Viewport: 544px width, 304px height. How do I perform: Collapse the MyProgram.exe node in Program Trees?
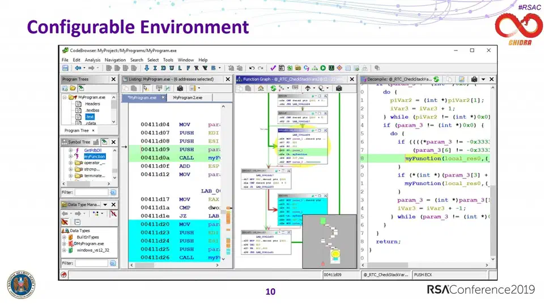(65, 97)
